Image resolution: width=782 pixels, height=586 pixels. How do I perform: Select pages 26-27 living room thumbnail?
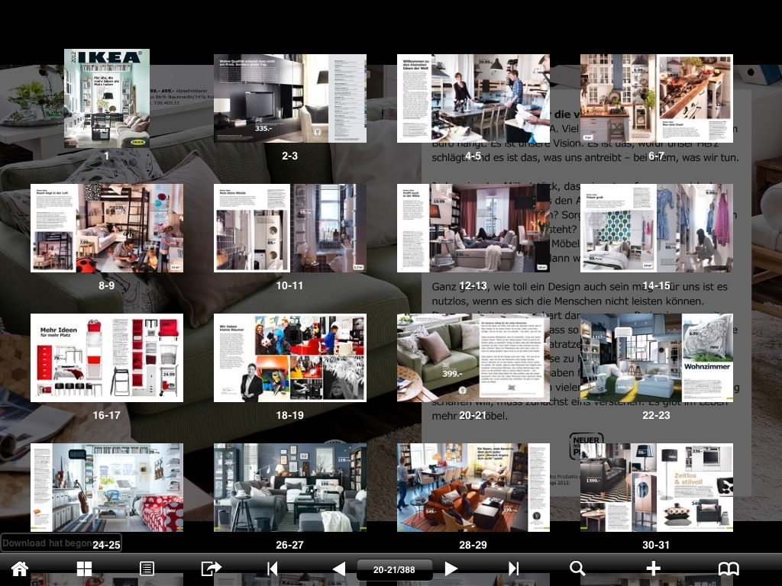[x=290, y=488]
